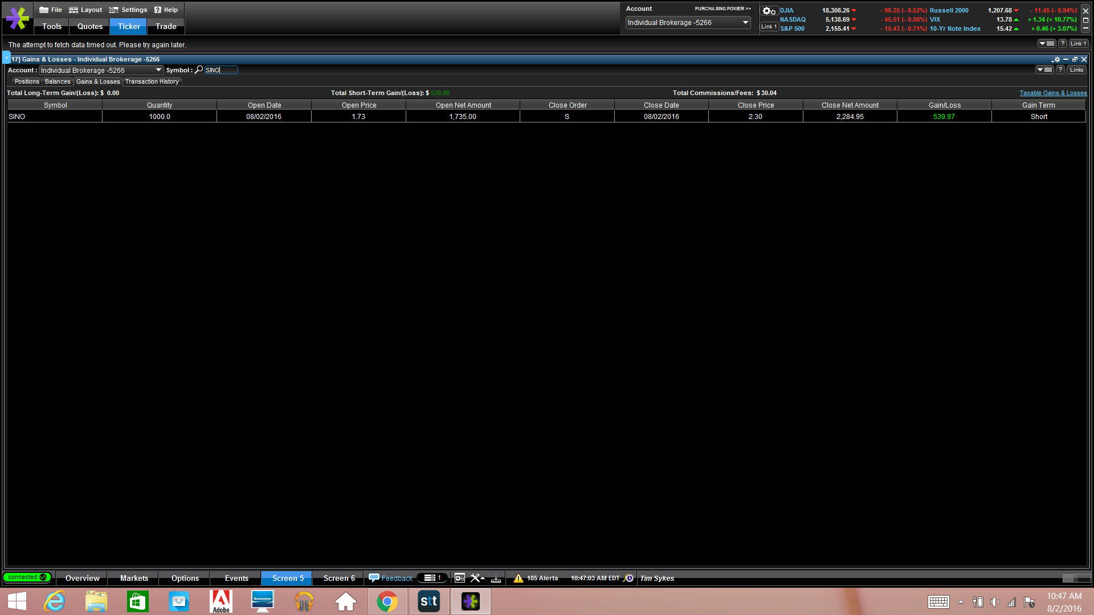This screenshot has height=615, width=1094.
Task: Open the tools wrench icon in status bar
Action: click(x=476, y=578)
